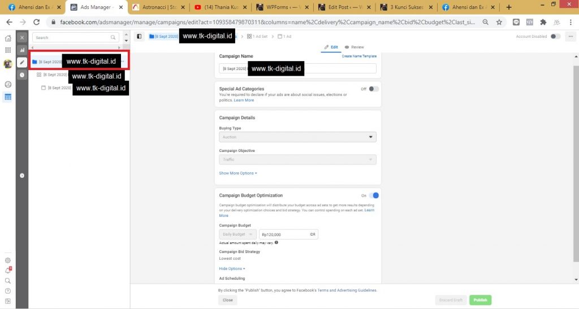Viewport: 579px width, 309px height.
Task: Click the clock history icon
Action: click(x=22, y=75)
